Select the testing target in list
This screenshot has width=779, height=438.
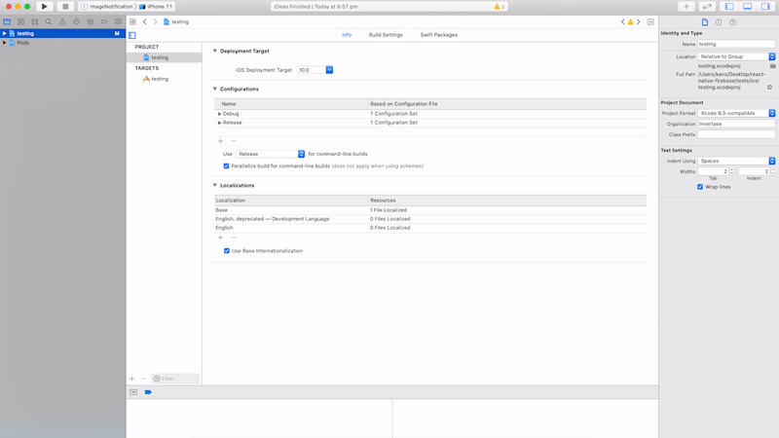159,79
